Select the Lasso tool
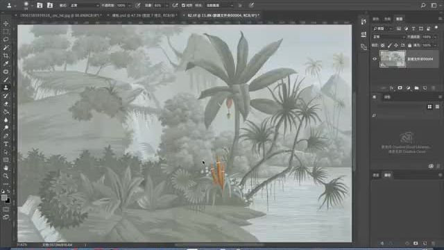444x250 pixels. click(6, 40)
